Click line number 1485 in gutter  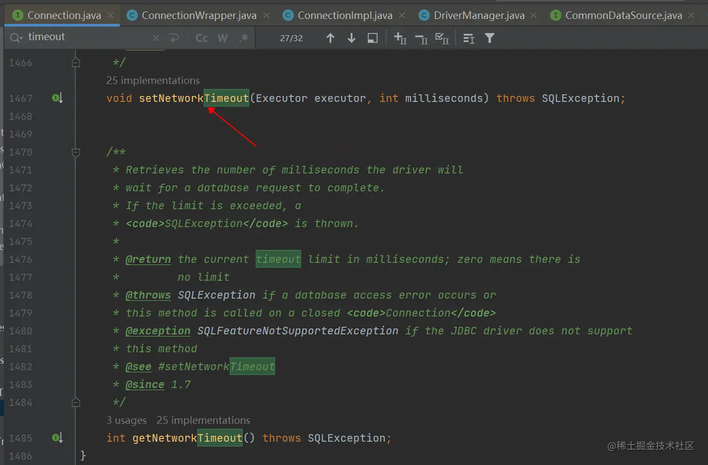(x=21, y=438)
